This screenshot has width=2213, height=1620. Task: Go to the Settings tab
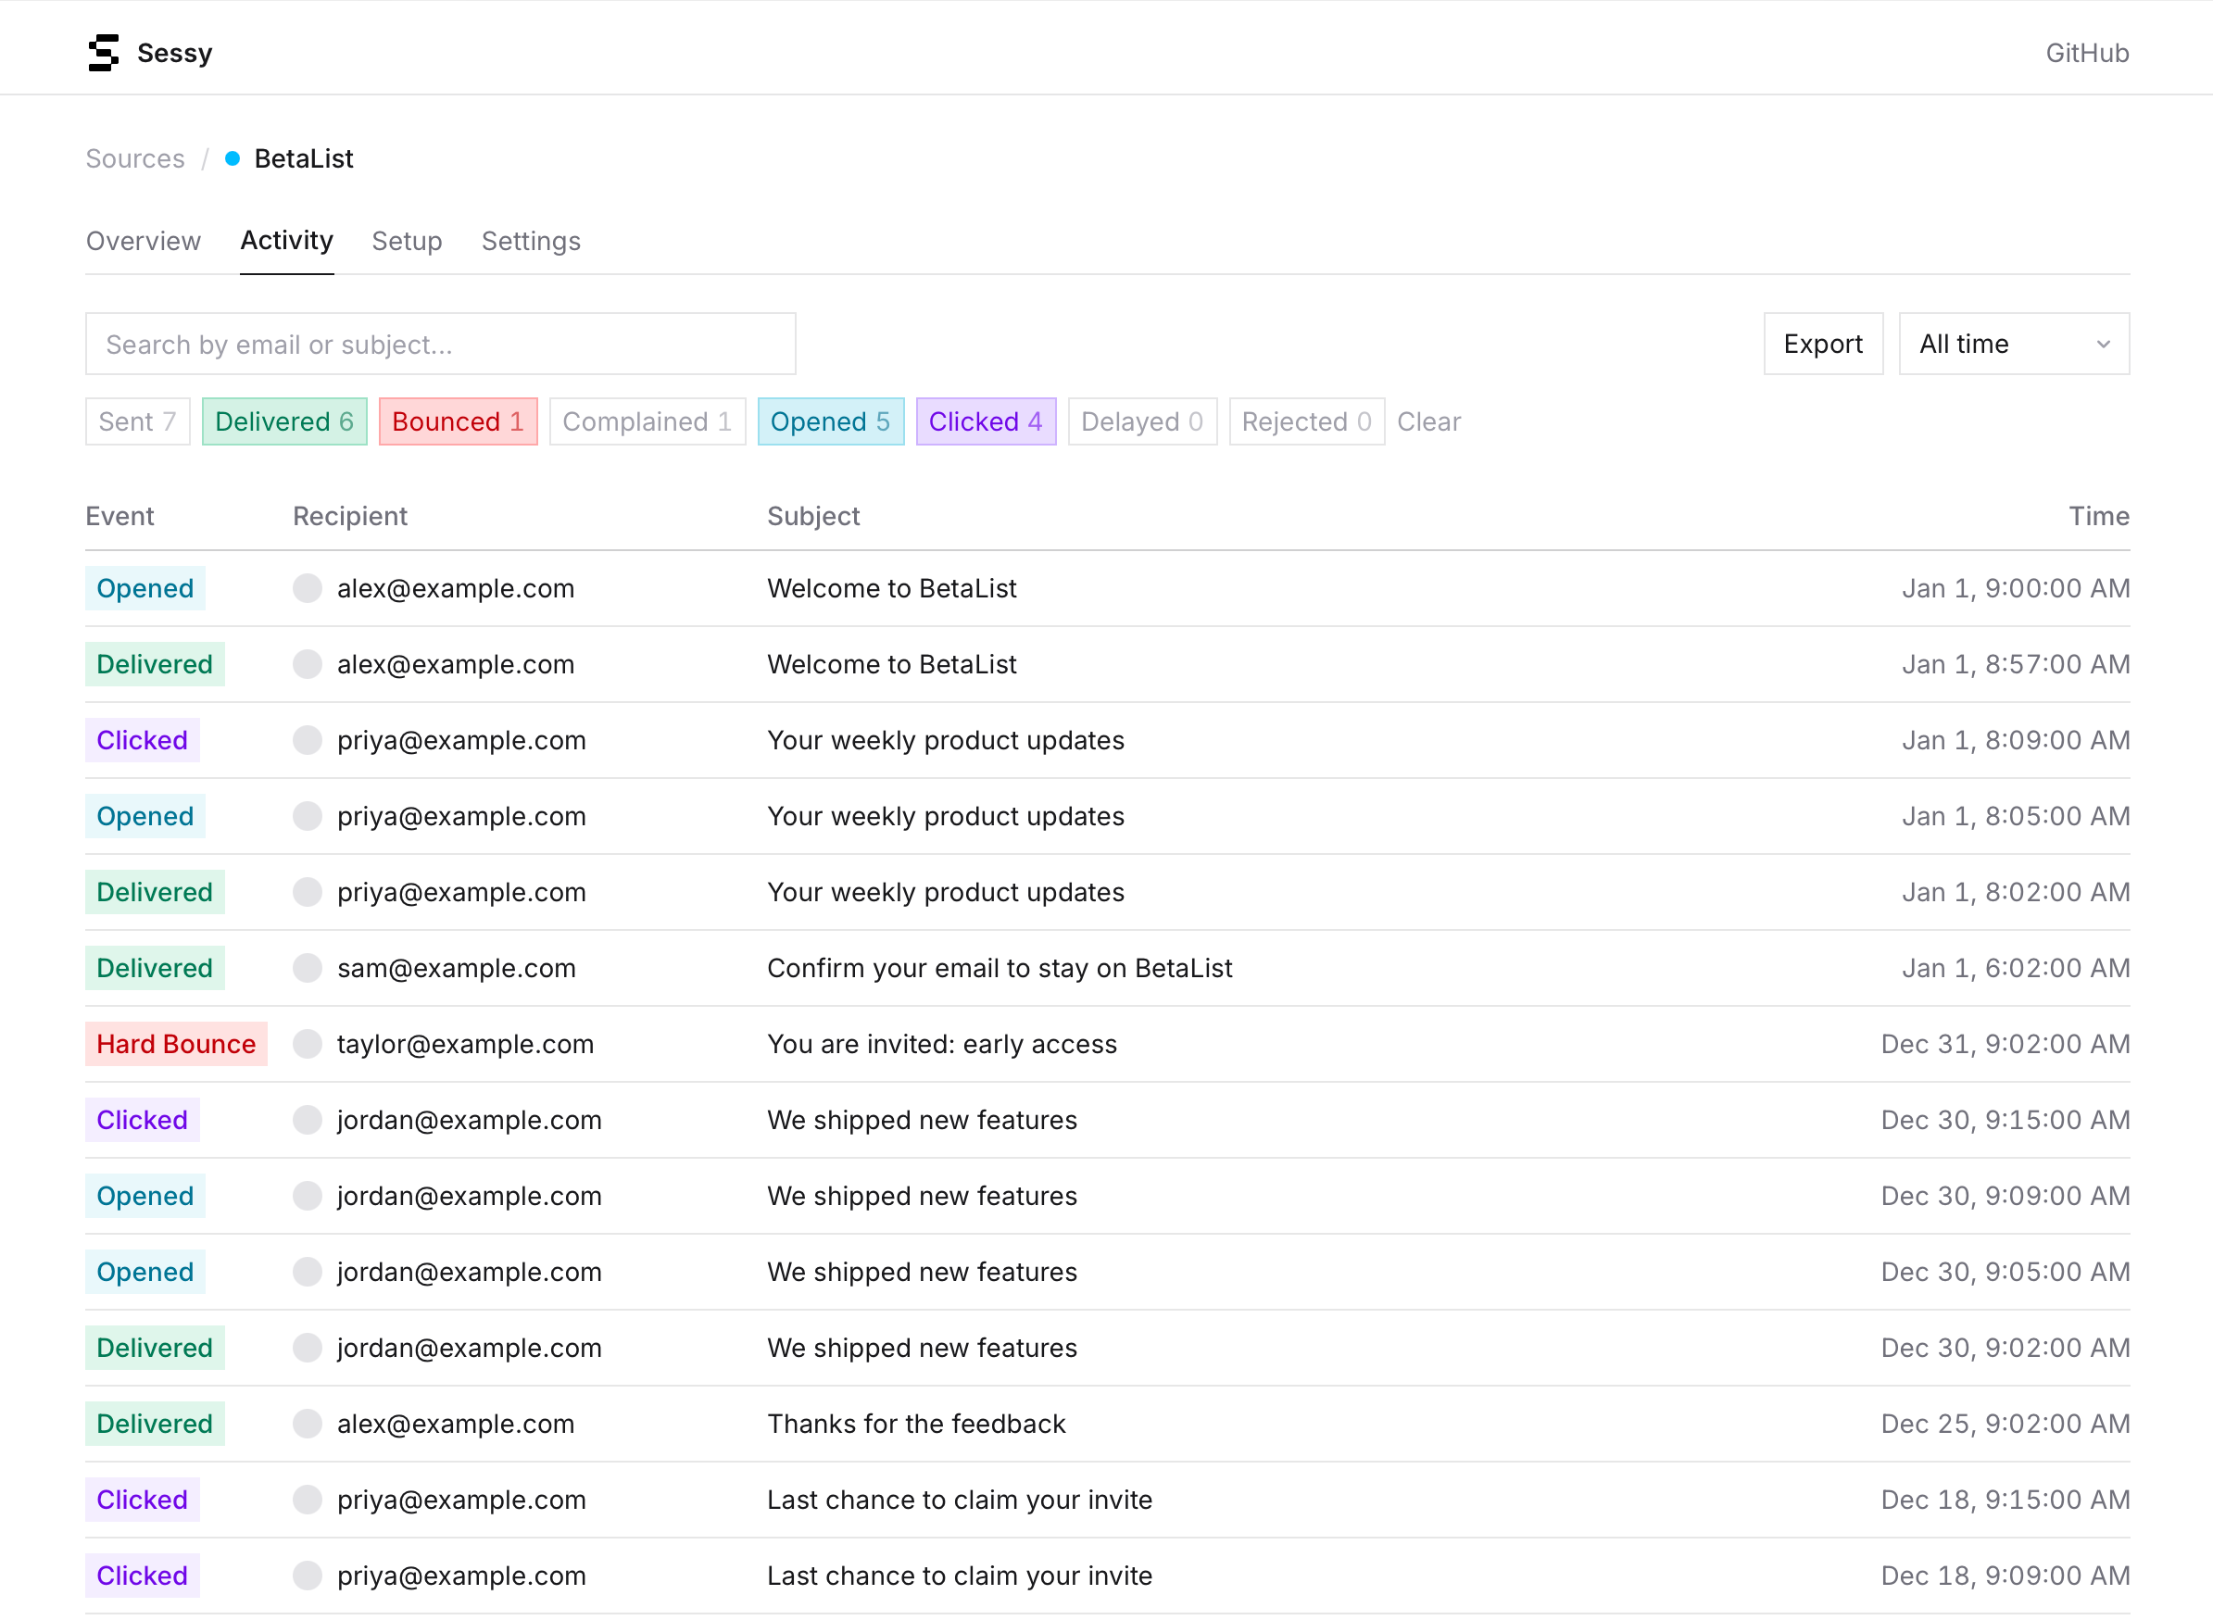point(531,241)
